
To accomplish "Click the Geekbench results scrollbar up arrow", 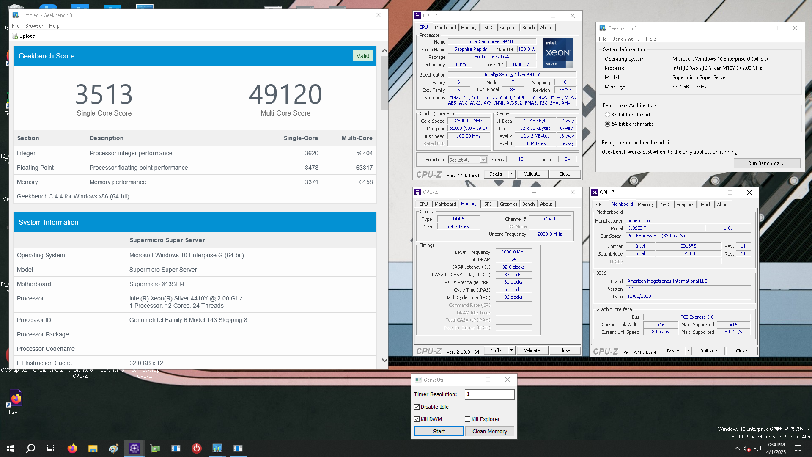I will click(384, 51).
